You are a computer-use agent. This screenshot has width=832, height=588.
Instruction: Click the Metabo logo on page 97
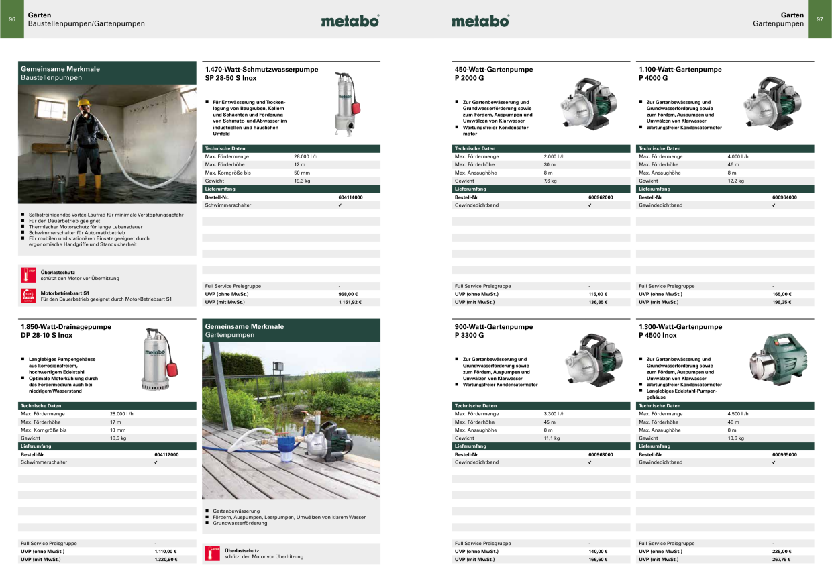[x=480, y=21]
